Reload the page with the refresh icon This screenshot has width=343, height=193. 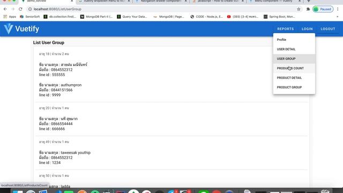click(x=20, y=9)
